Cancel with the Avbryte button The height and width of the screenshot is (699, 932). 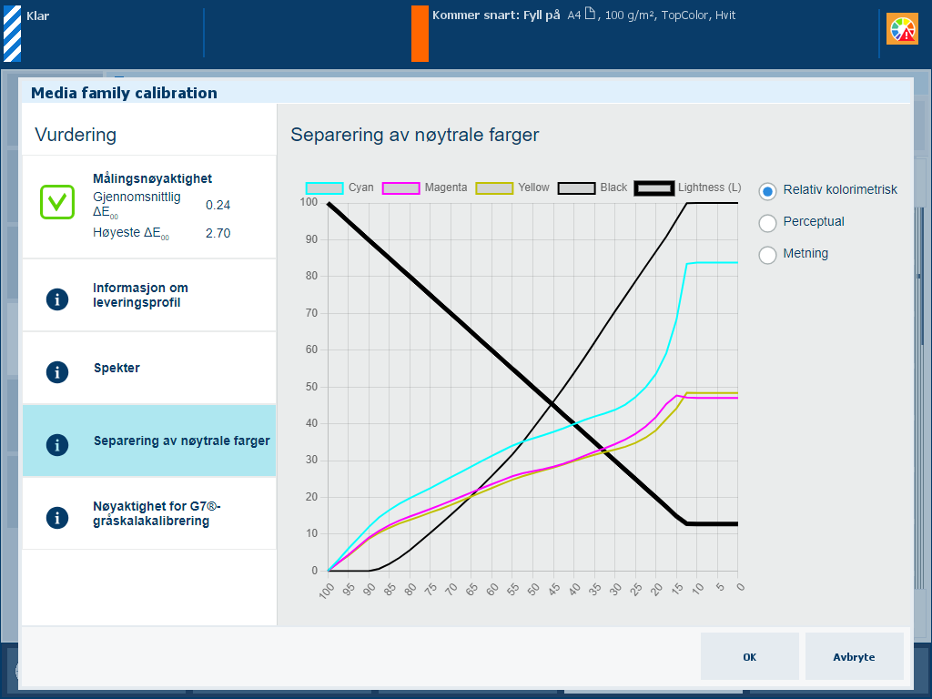854,656
